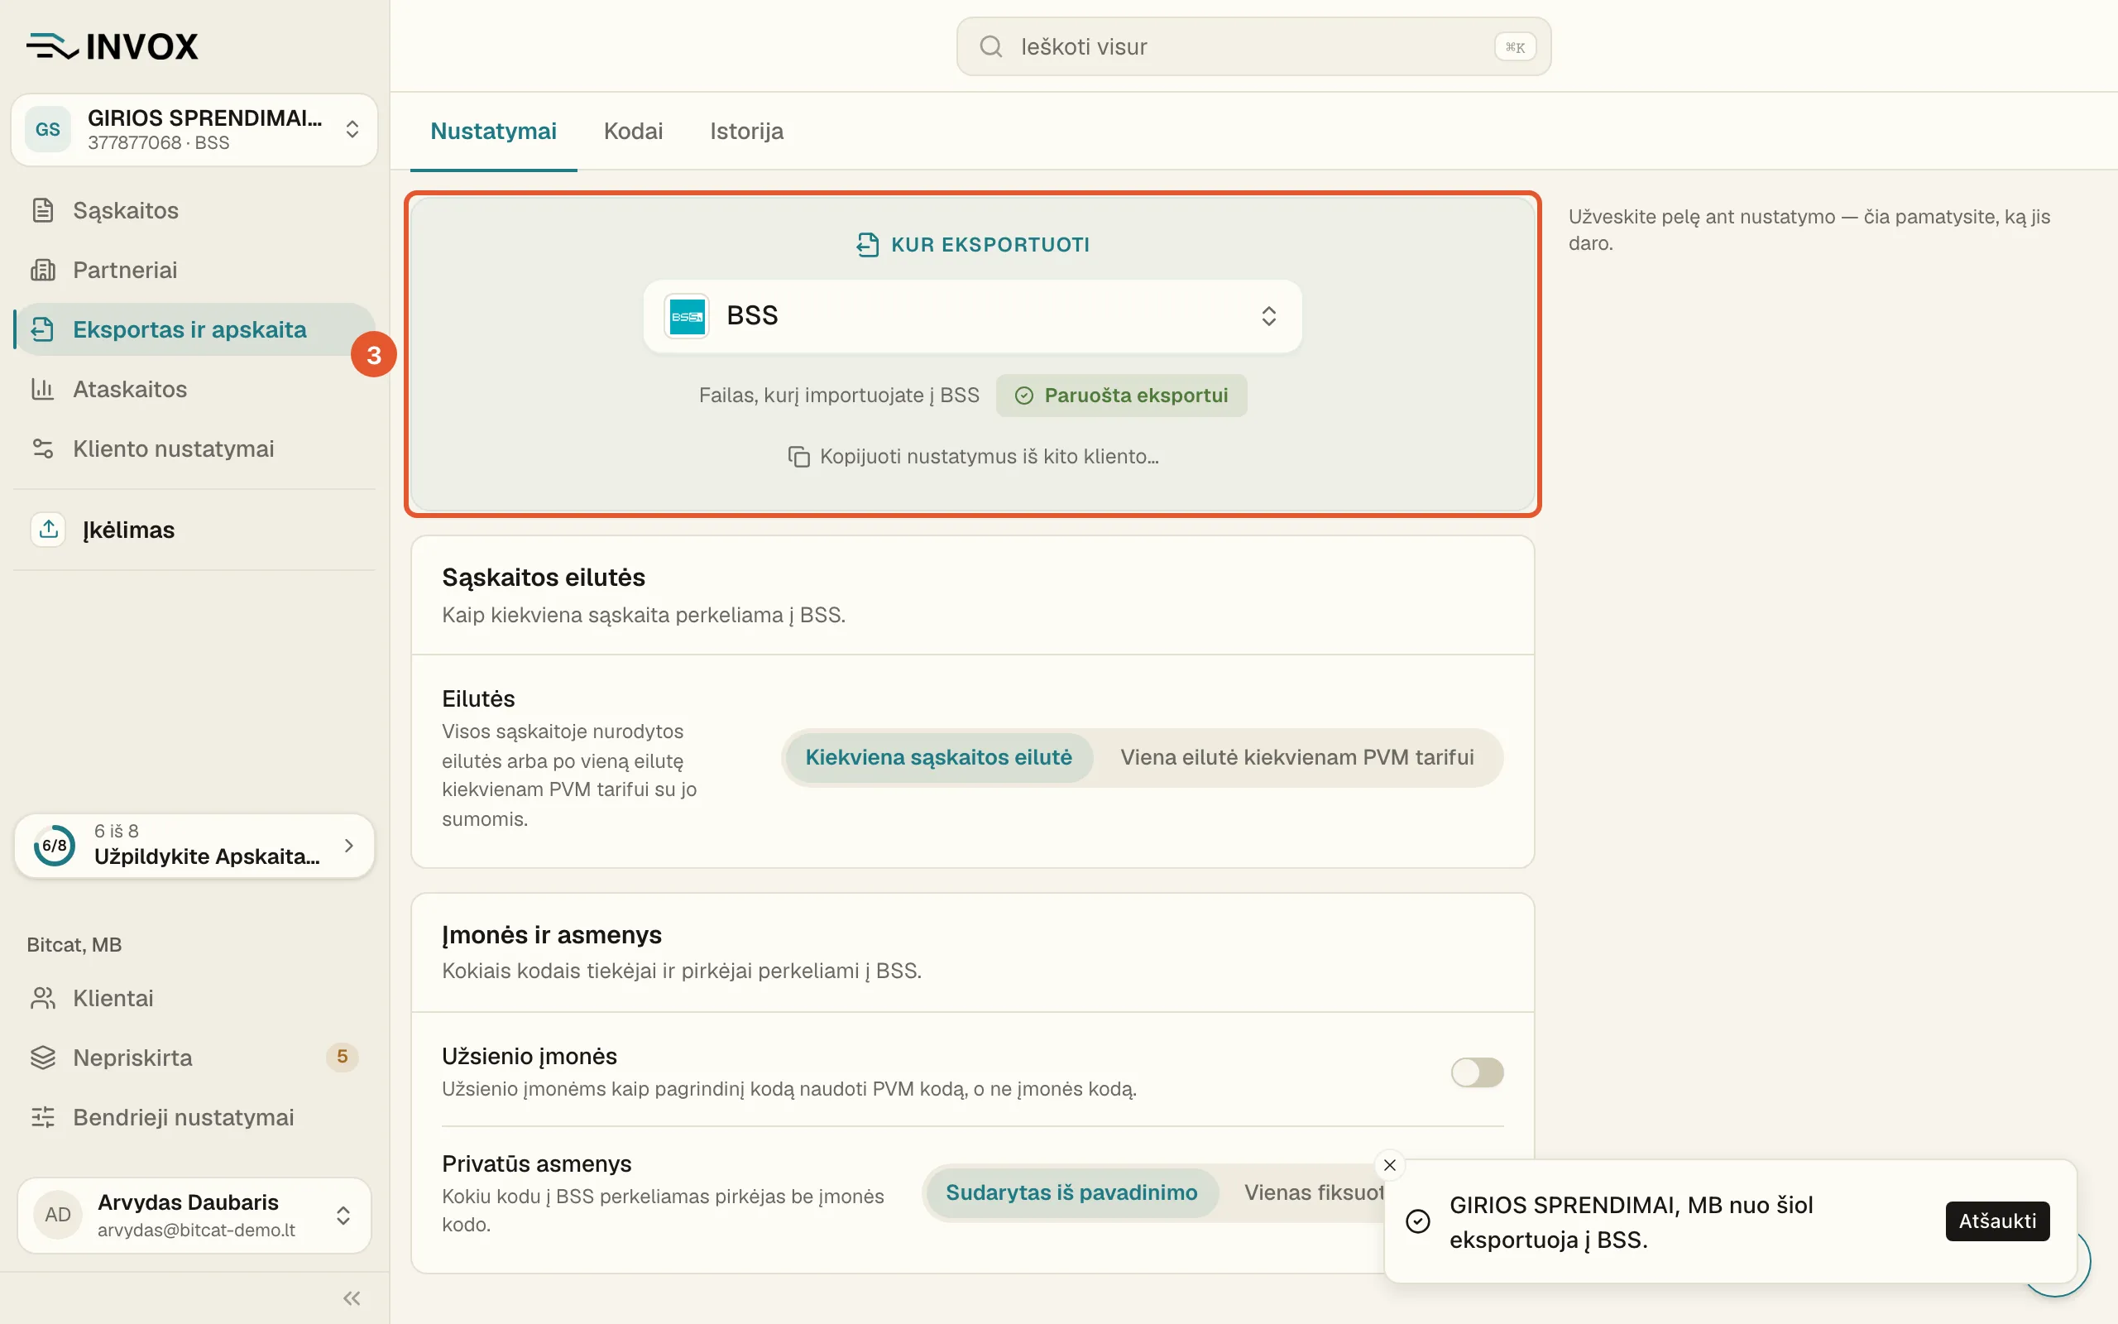Screen dimensions: 2118x1324
Task: Switch to the Kodai tab
Action: [633, 132]
